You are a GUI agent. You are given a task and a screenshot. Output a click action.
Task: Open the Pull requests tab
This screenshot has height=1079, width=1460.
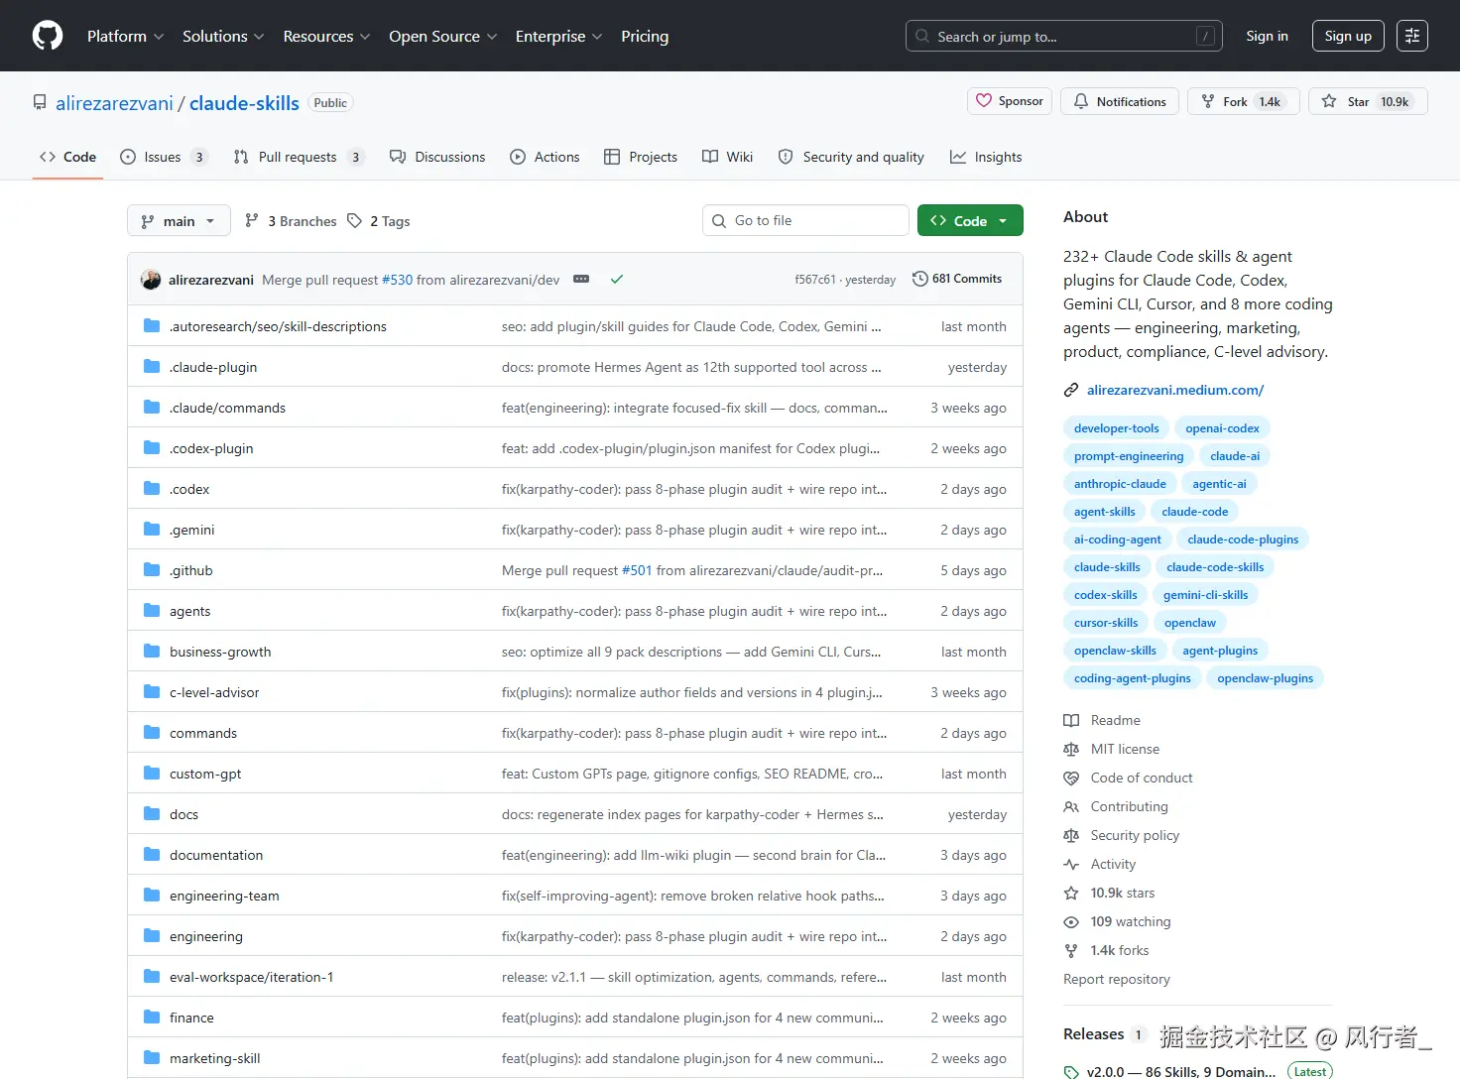300,157
